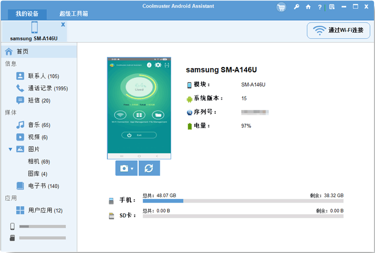Click the sidebar phone storage icon
This screenshot has height=253, width=375.
point(12,226)
